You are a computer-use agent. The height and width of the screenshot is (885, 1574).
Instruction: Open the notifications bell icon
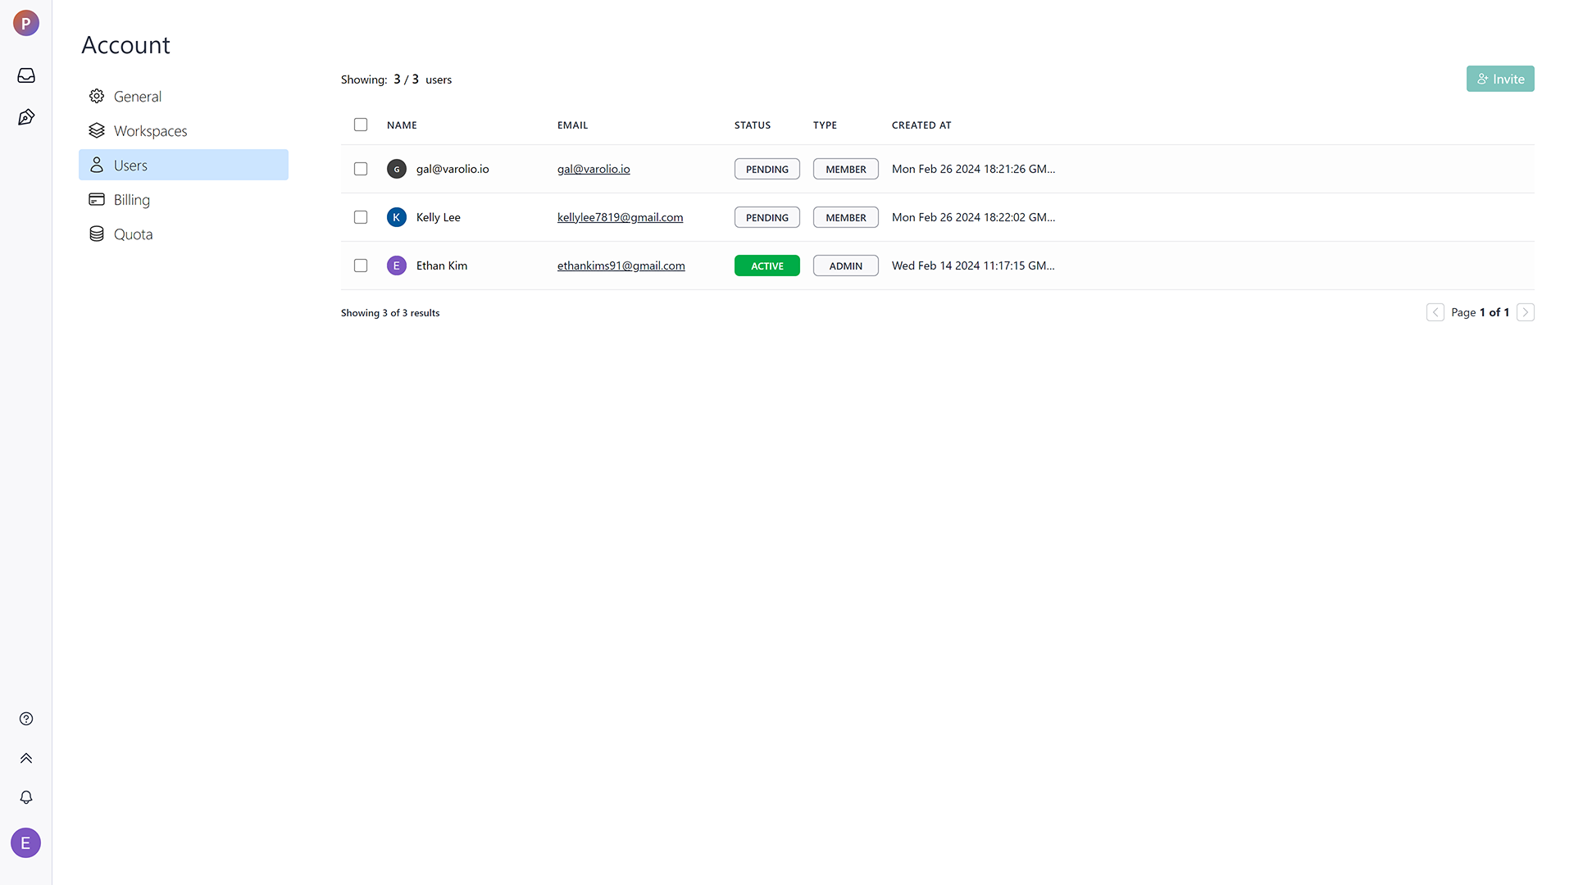(x=26, y=797)
